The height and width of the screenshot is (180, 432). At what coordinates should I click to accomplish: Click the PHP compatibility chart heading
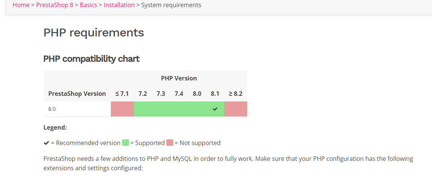coord(91,59)
